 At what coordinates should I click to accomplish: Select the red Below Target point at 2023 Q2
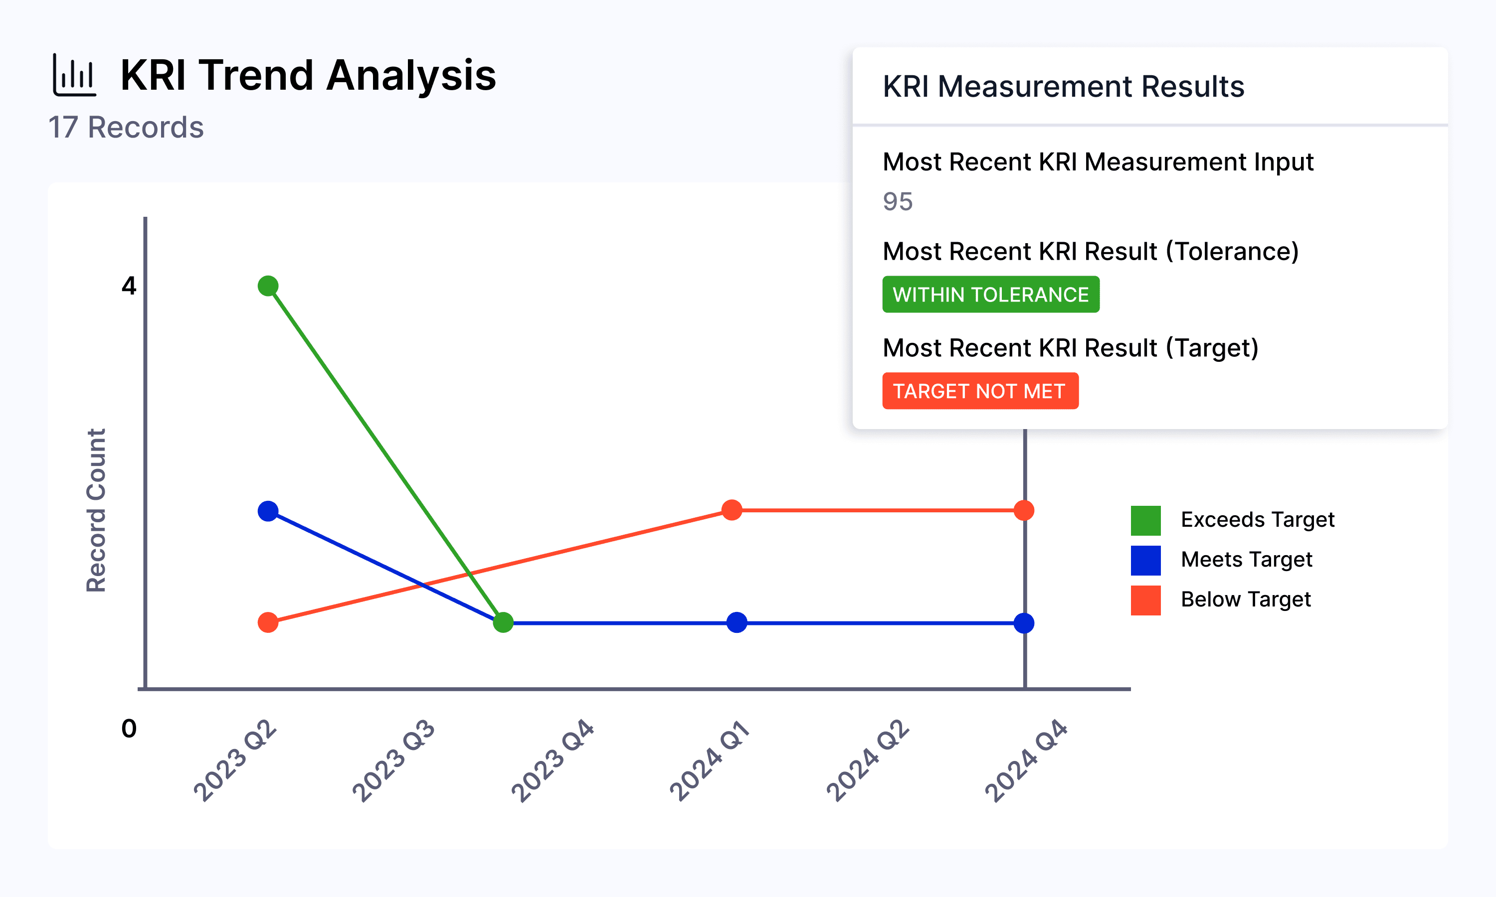click(268, 622)
